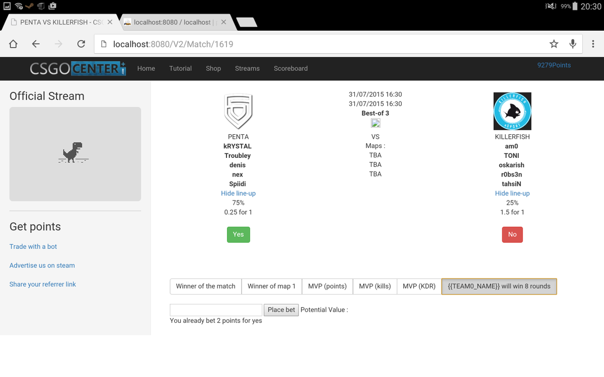Open the Shop nav item

point(213,68)
